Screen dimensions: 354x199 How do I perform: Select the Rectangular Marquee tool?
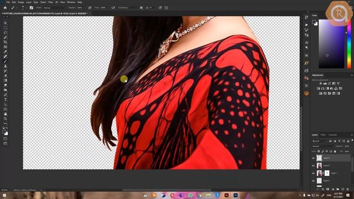pyautogui.click(x=5, y=28)
